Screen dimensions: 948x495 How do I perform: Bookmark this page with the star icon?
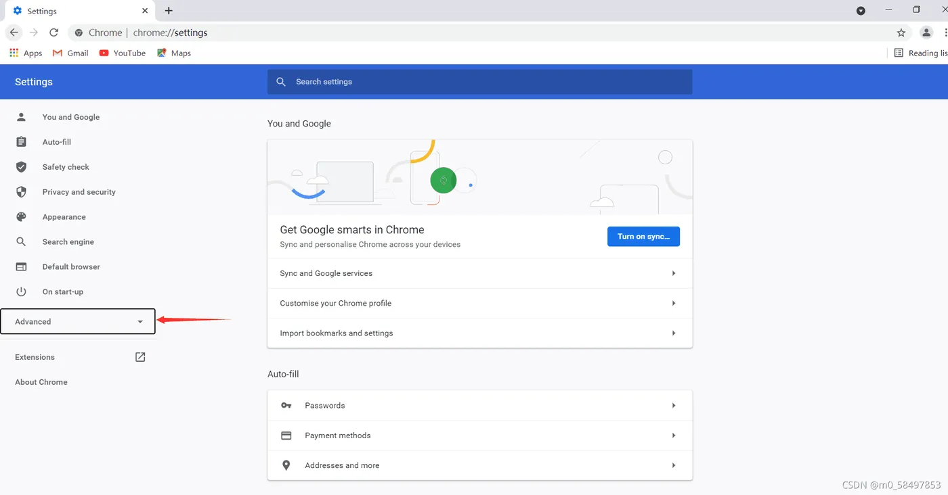coord(901,32)
